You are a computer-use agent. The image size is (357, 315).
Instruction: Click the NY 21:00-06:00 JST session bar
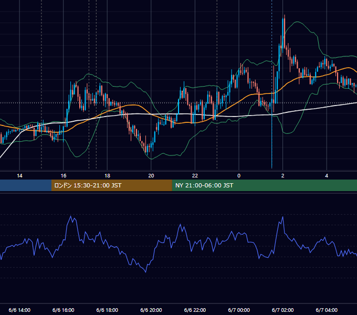(x=264, y=185)
